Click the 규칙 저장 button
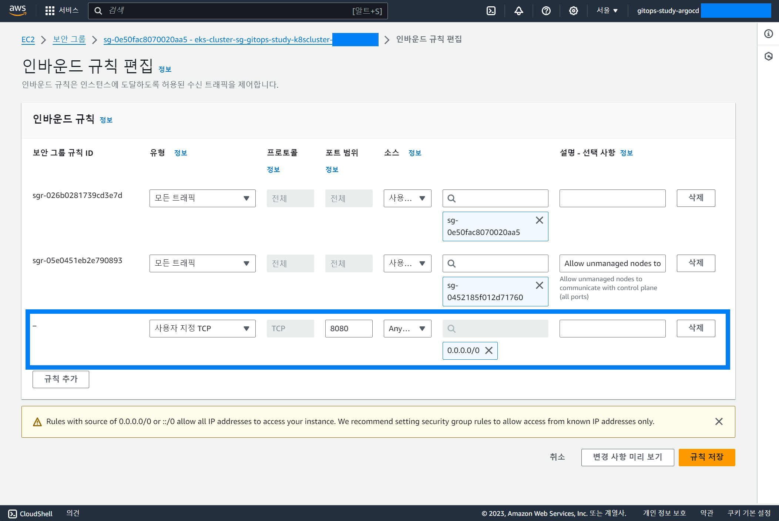 pyautogui.click(x=706, y=457)
